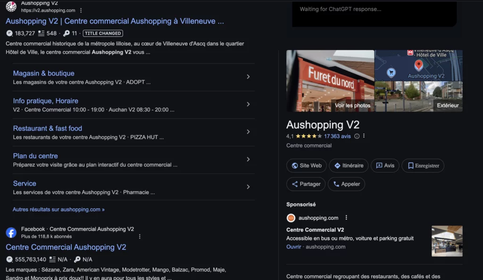Click the key icon in Facebook result stats
This screenshot has width=483, height=280.
[x=77, y=259]
